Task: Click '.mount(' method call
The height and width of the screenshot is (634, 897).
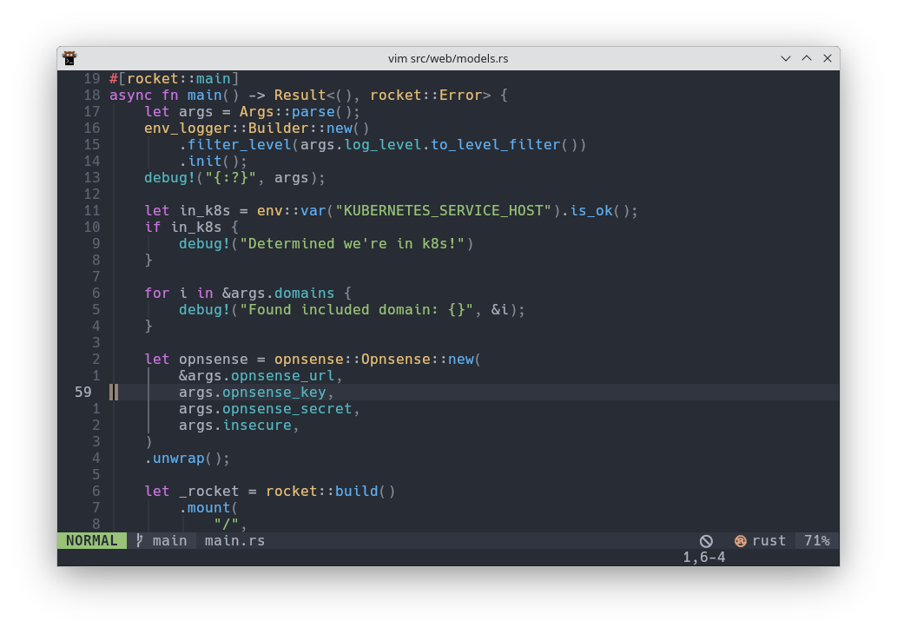Action: [x=208, y=508]
